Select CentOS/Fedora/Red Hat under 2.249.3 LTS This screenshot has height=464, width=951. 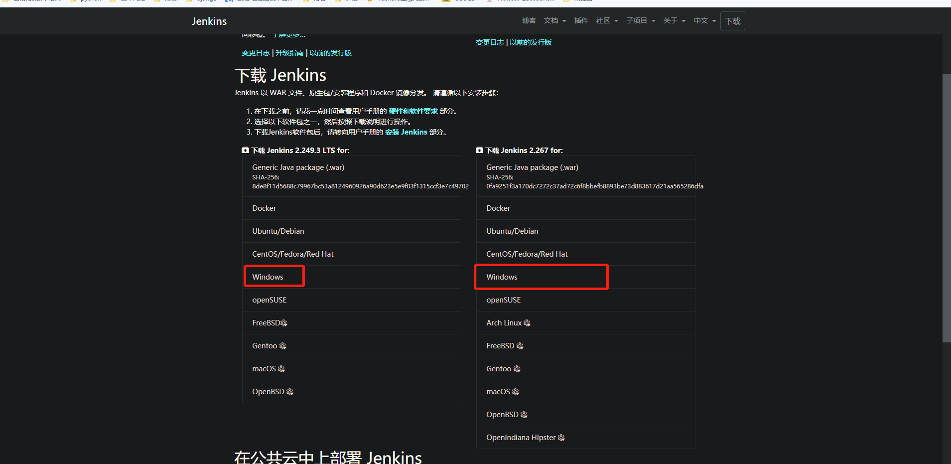[352, 254]
